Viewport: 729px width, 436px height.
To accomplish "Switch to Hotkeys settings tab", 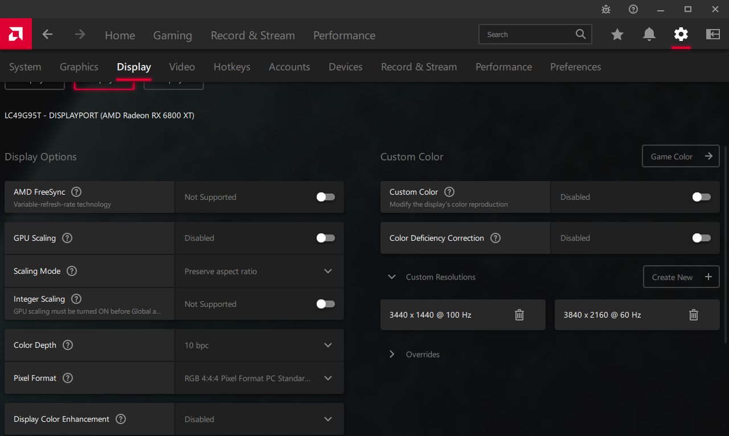I will (x=232, y=67).
